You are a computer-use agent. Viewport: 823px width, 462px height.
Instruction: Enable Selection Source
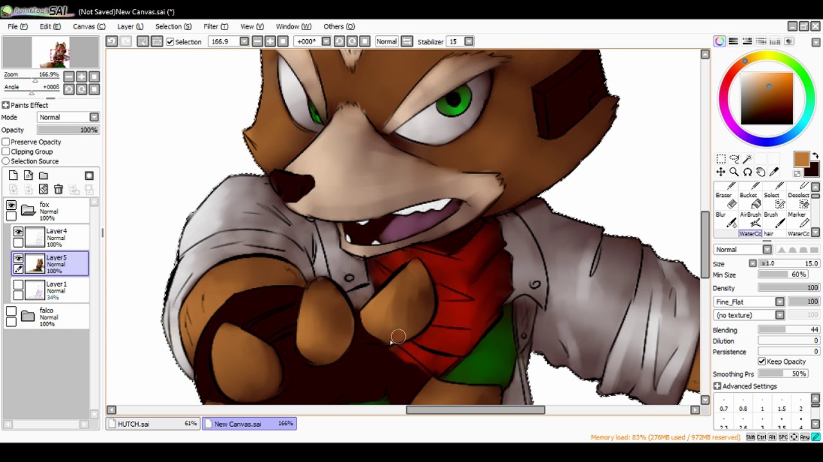pos(6,161)
